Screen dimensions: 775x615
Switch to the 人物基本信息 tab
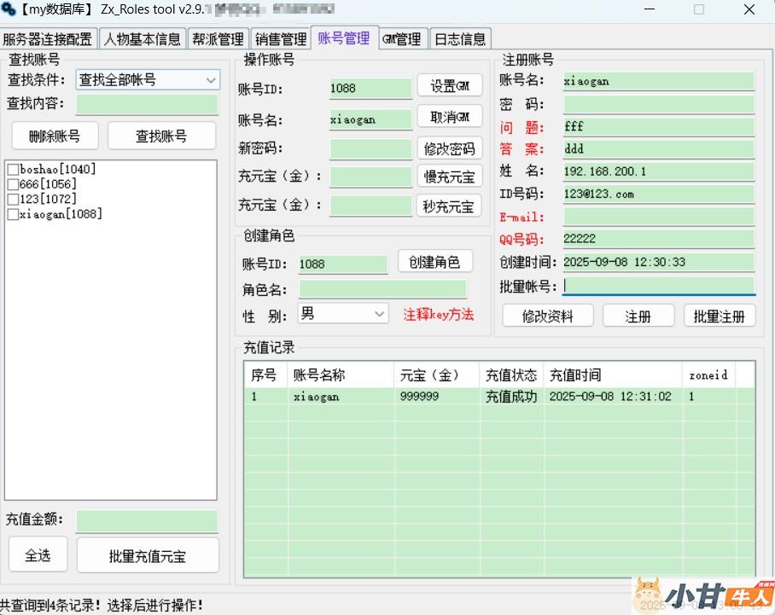(143, 39)
